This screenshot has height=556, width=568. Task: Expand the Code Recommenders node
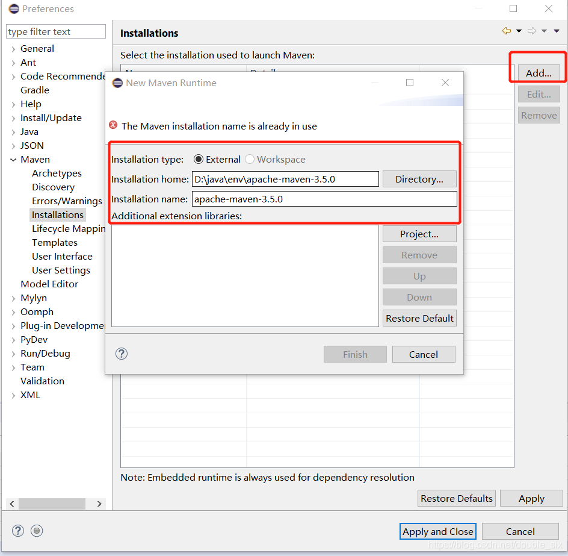pos(13,77)
